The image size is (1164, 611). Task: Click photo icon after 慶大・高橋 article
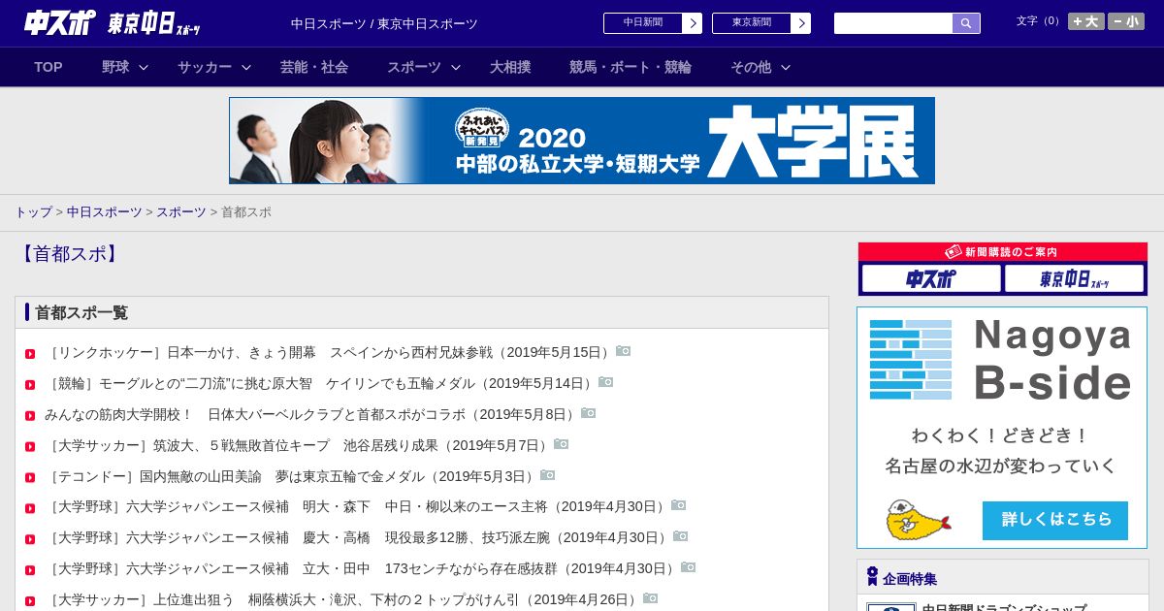(x=681, y=536)
